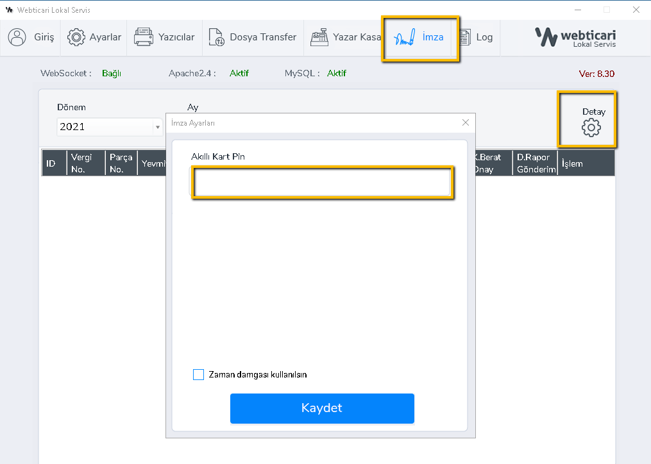Enable Zaman damgası kullanılsın checkbox

point(199,374)
